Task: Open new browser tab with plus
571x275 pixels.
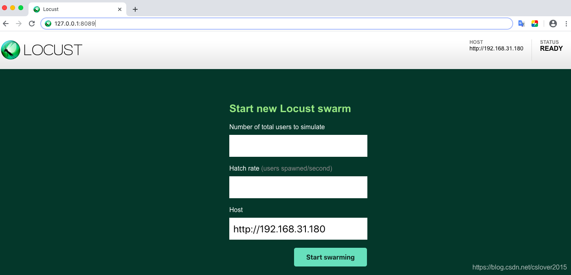Action: click(x=135, y=9)
